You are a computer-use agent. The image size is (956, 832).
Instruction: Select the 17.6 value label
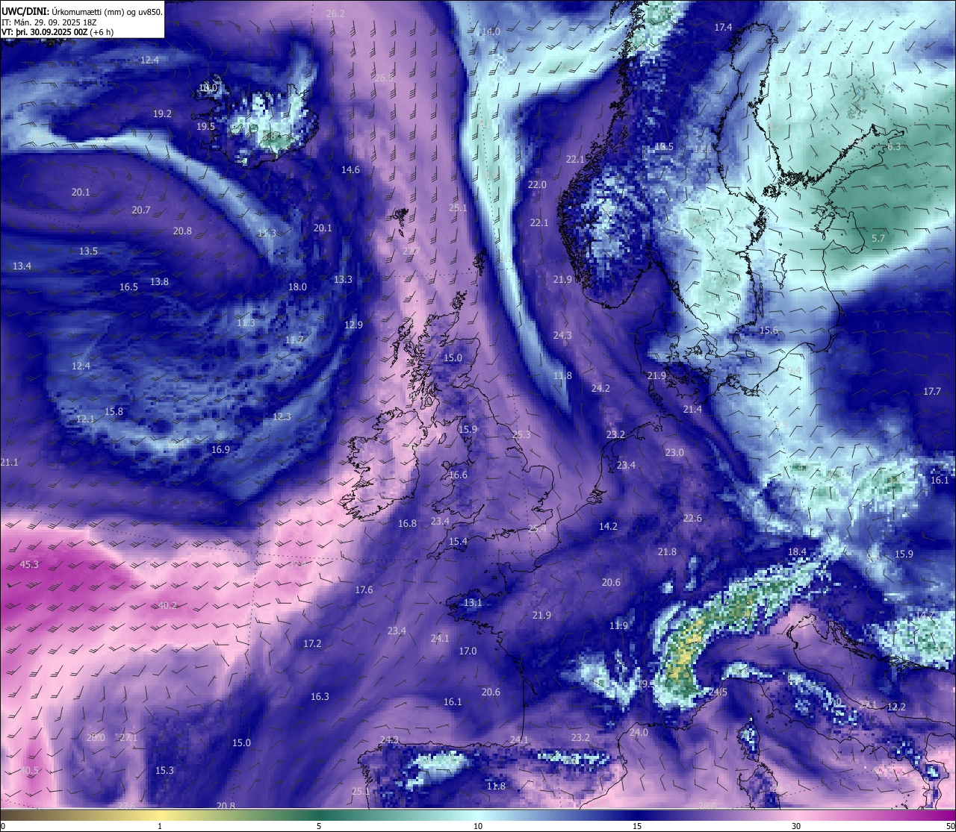364,590
